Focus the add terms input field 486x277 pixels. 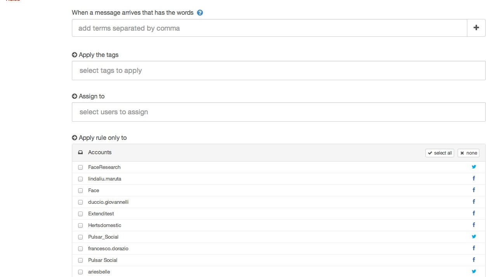pyautogui.click(x=269, y=28)
